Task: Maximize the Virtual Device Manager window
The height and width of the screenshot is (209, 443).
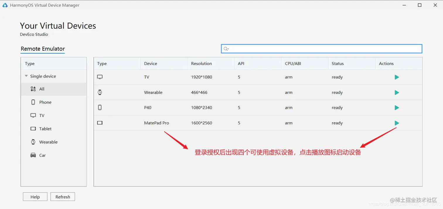Action: pyautogui.click(x=420, y=5)
